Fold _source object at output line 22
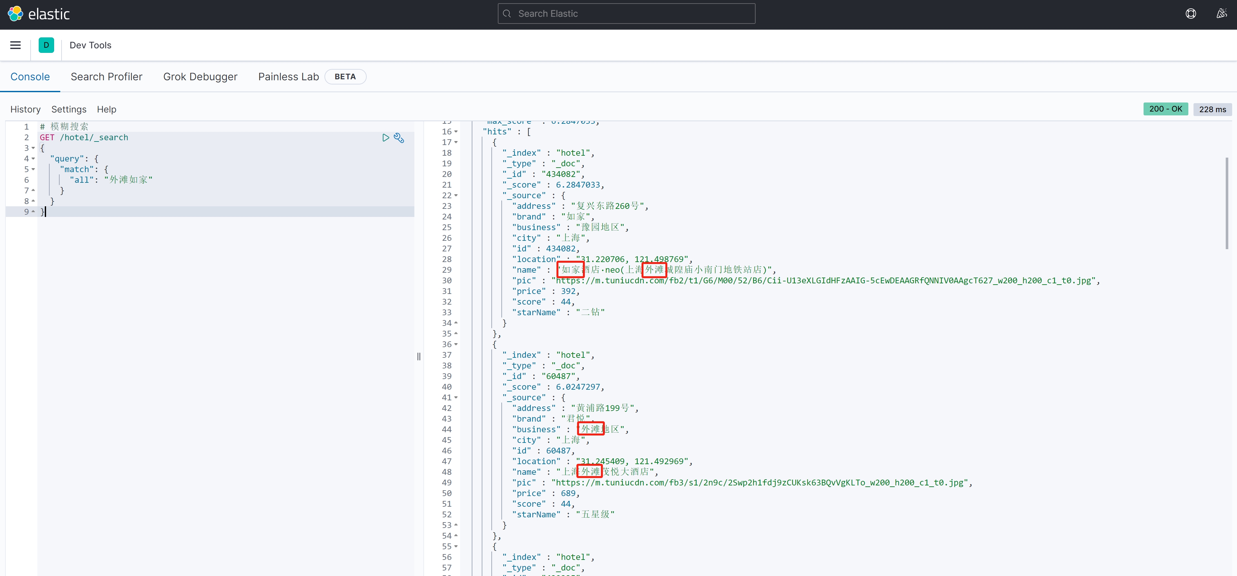1237x576 pixels. [456, 196]
